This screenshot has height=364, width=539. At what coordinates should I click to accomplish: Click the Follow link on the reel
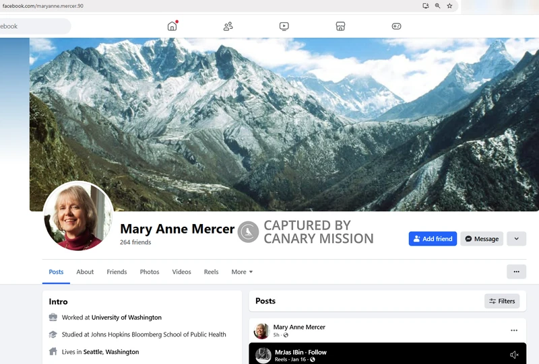pos(317,353)
